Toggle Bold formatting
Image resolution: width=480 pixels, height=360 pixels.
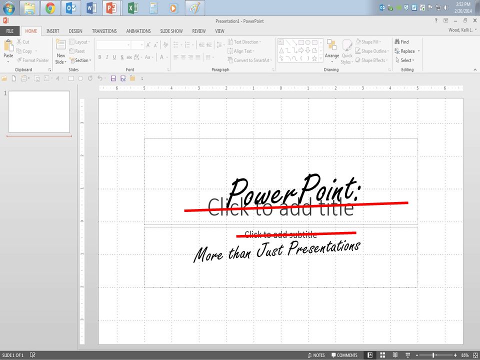tap(100, 57)
